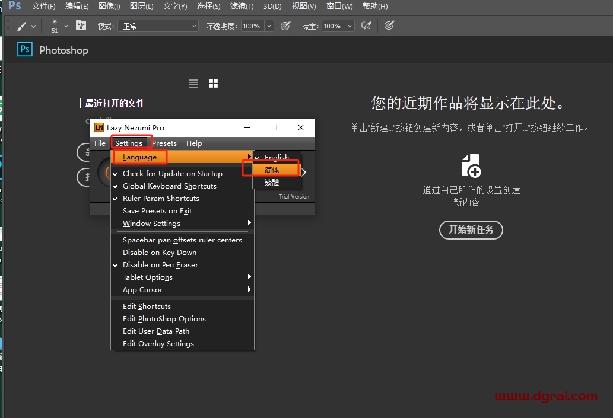Expand the App Cursor submenu
Image resolution: width=613 pixels, height=418 pixels.
183,290
